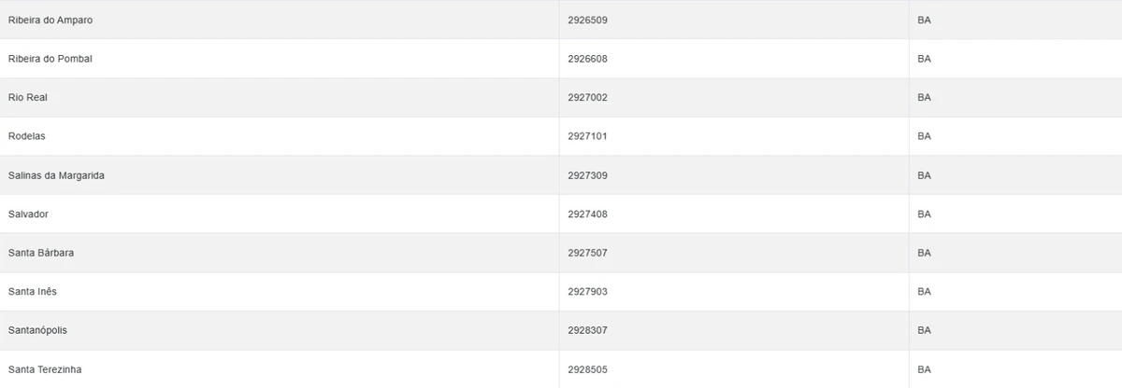Select the code 2926608 cell
Image resolution: width=1122 pixels, height=388 pixels.
coord(587,59)
